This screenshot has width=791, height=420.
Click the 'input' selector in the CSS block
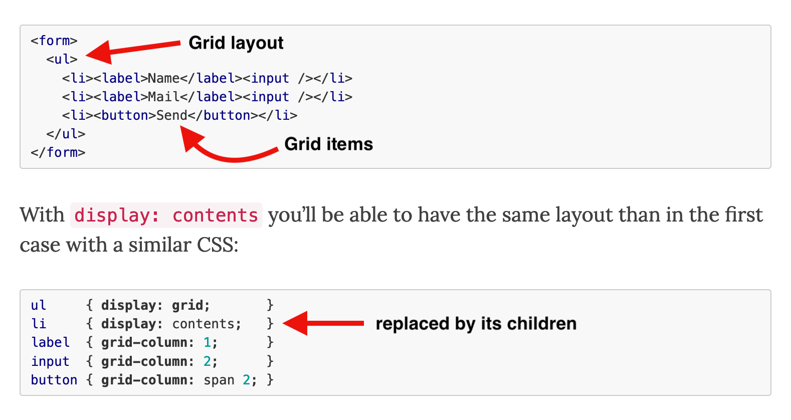50,361
